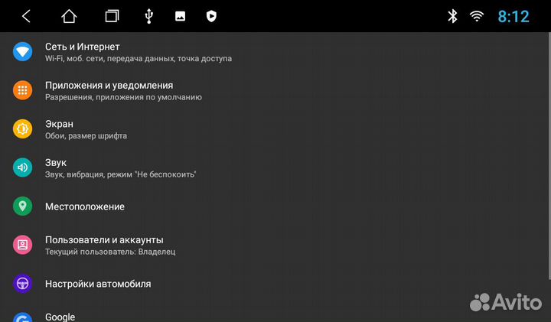Tap the image notification icon
The width and height of the screenshot is (551, 322).
[180, 16]
